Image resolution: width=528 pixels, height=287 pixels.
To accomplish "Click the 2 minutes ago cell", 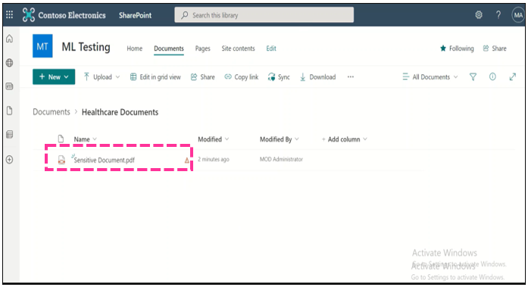I will pos(214,159).
